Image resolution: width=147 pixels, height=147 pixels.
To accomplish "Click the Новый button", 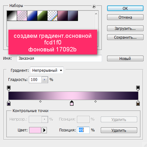I will point(125,58).
